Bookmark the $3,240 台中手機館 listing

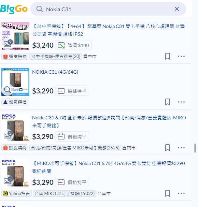point(168,56)
